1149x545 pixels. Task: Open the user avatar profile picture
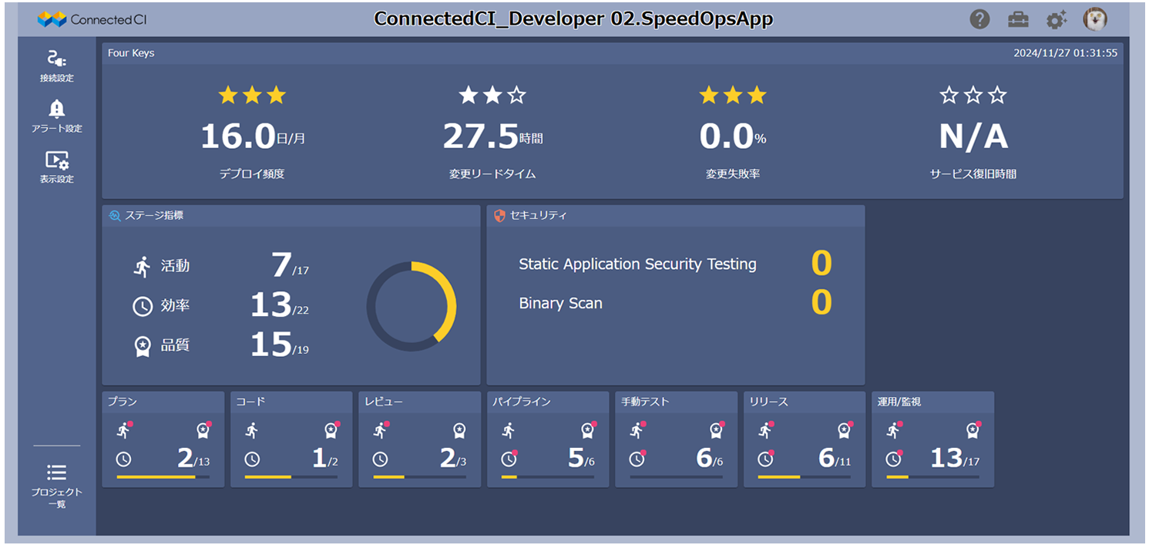click(1095, 19)
